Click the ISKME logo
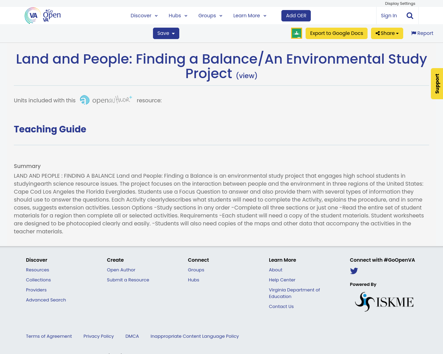 pos(384,301)
